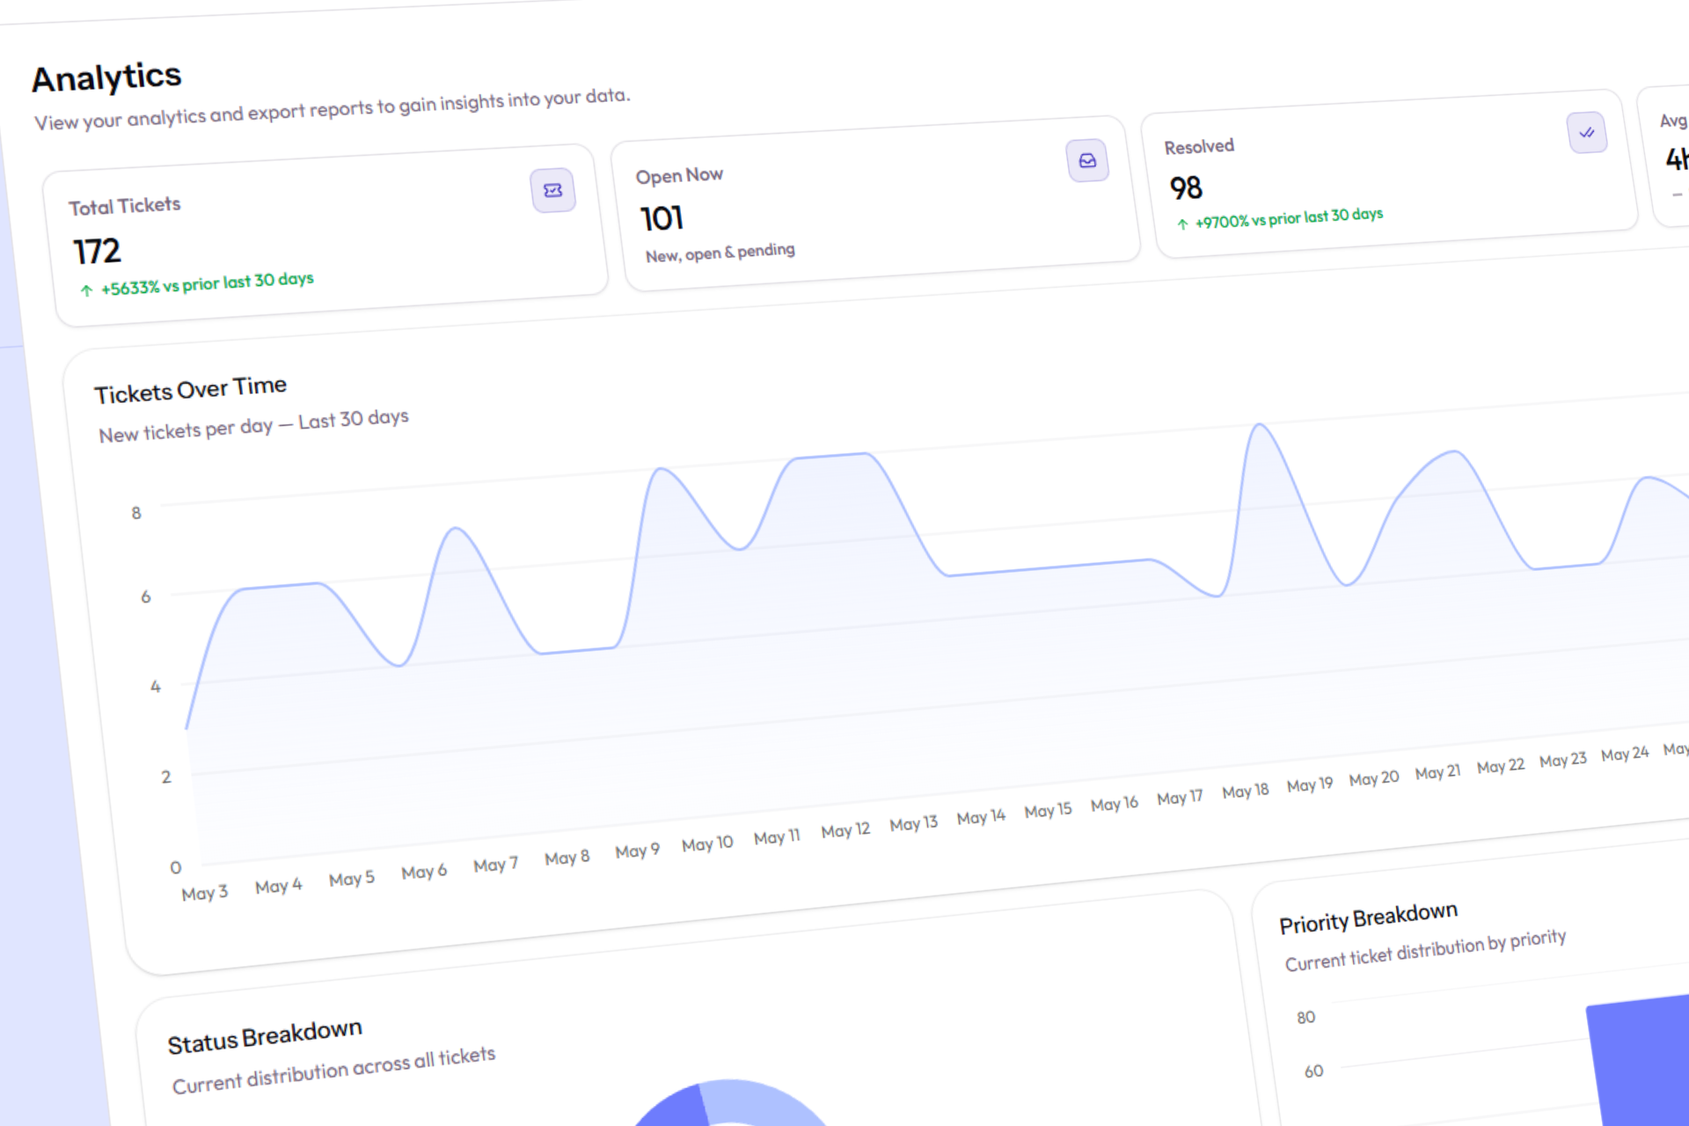This screenshot has height=1126, width=1689.
Task: Click the y-axis label 4 on line chart
Action: click(x=156, y=686)
